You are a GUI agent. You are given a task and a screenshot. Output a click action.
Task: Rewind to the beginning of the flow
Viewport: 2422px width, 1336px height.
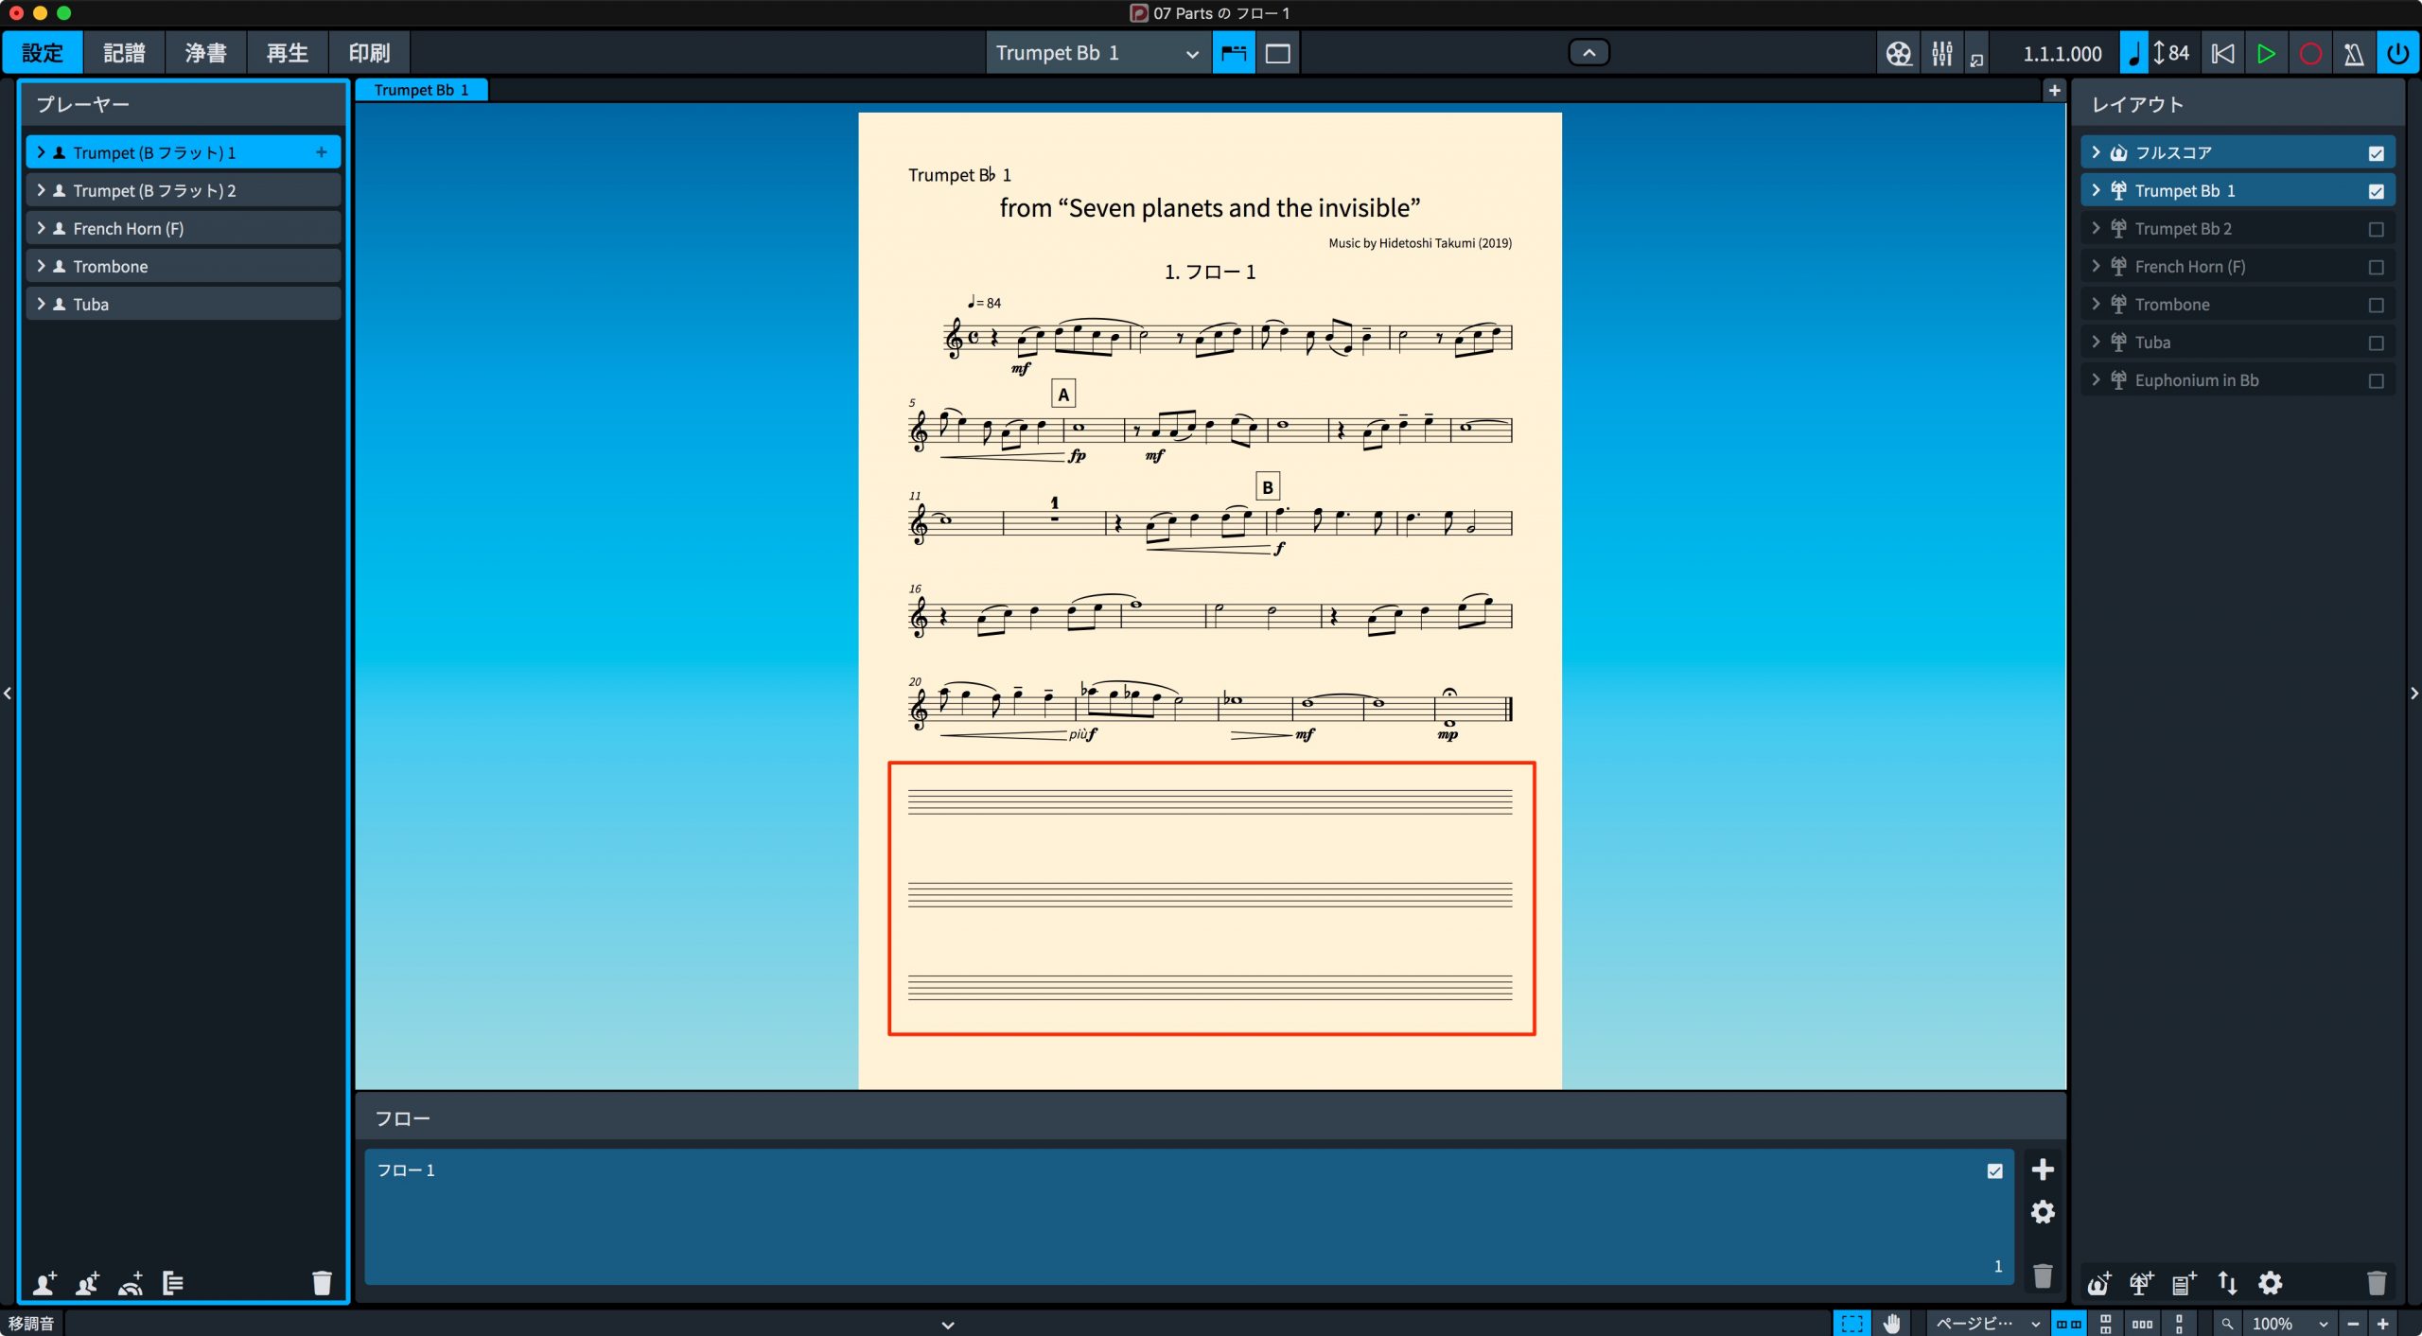2222,53
